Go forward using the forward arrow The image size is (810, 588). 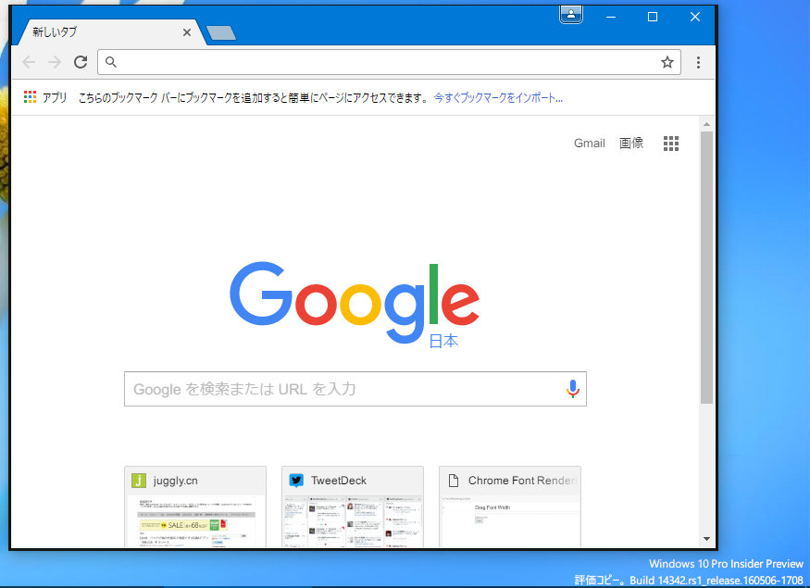tap(55, 63)
